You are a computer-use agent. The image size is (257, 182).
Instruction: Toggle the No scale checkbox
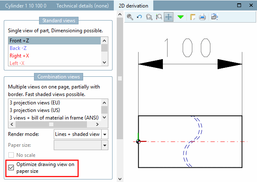point(11,155)
